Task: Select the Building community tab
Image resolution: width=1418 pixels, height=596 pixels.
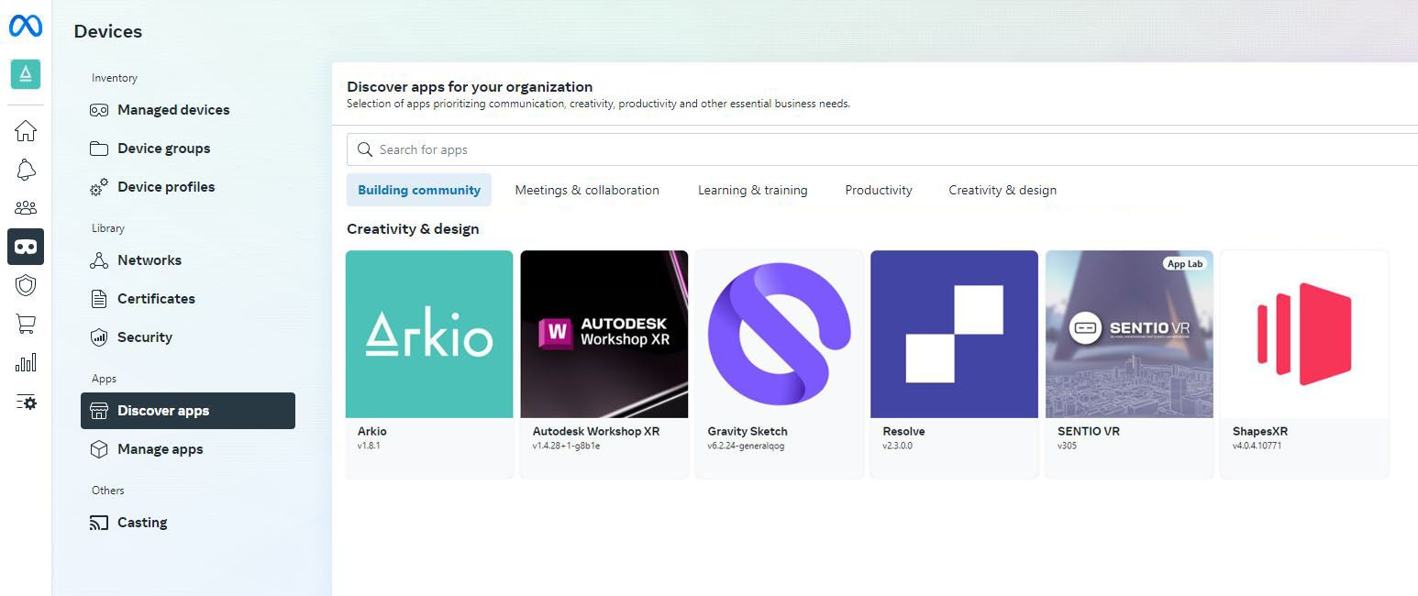Action: tap(419, 190)
